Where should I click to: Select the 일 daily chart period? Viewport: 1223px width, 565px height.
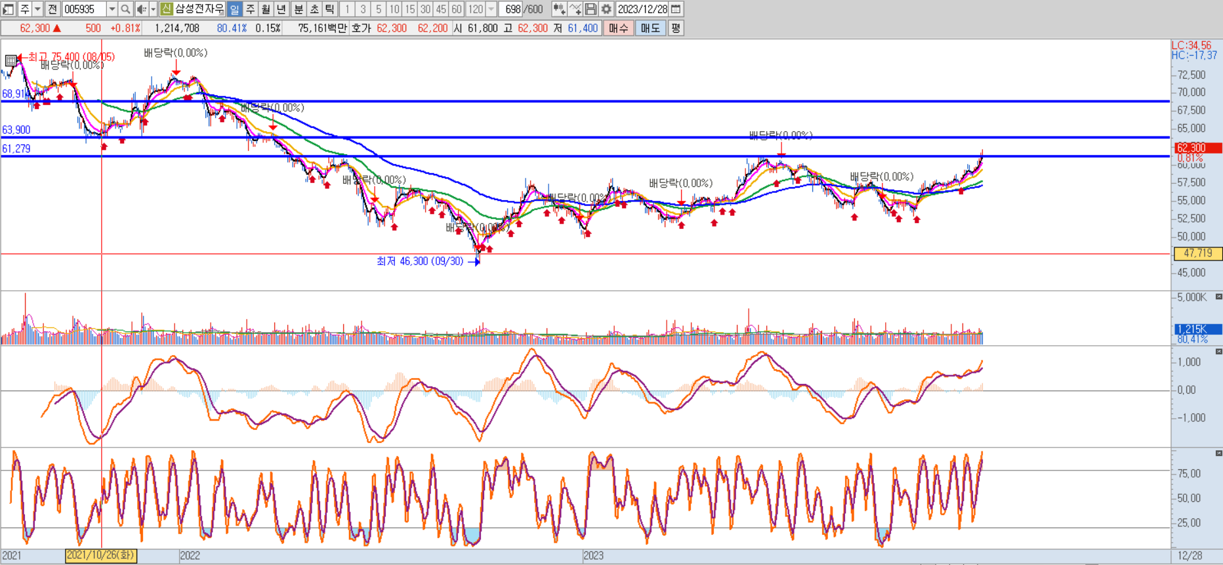tap(234, 9)
